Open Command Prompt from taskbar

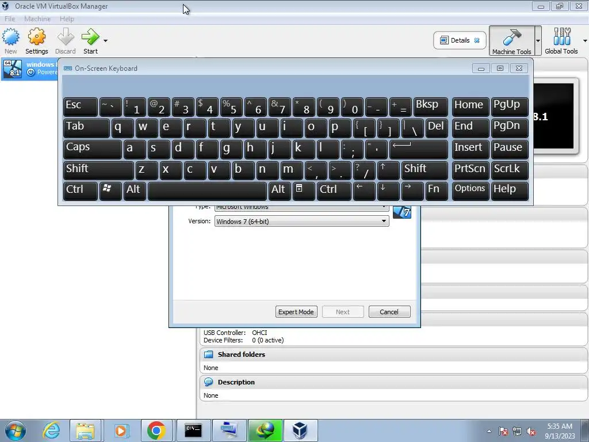tap(193, 430)
